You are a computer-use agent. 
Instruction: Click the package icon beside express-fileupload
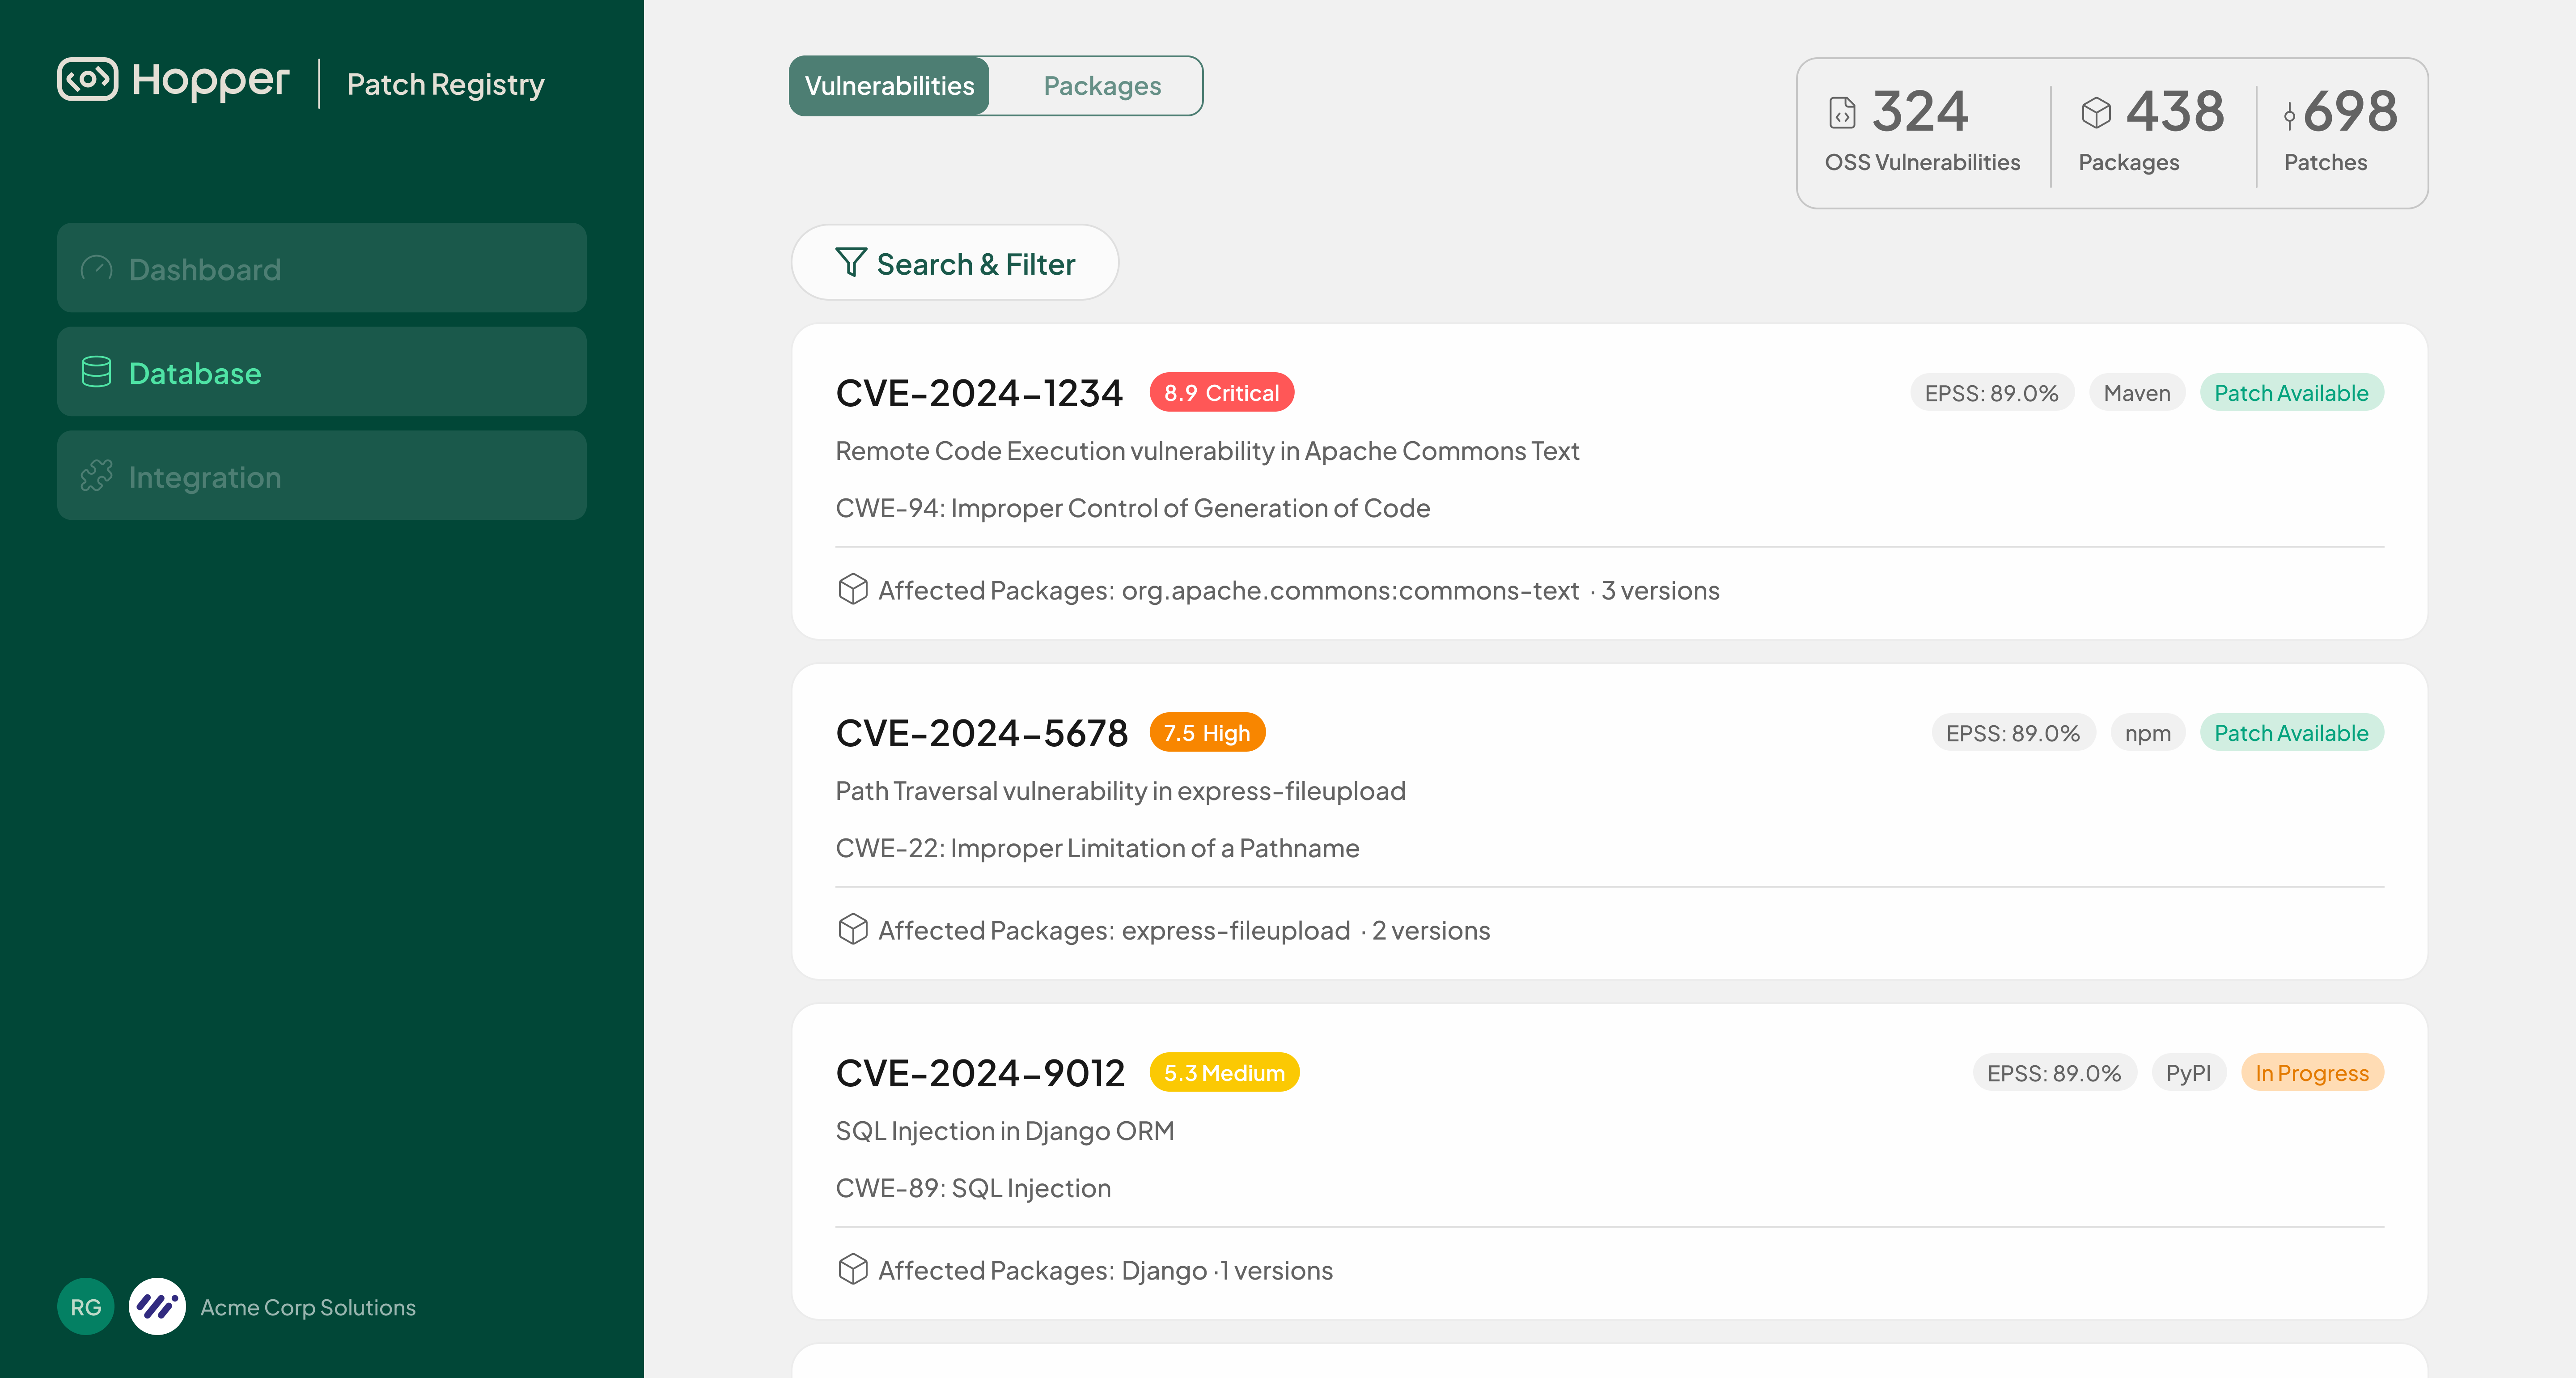(852, 930)
